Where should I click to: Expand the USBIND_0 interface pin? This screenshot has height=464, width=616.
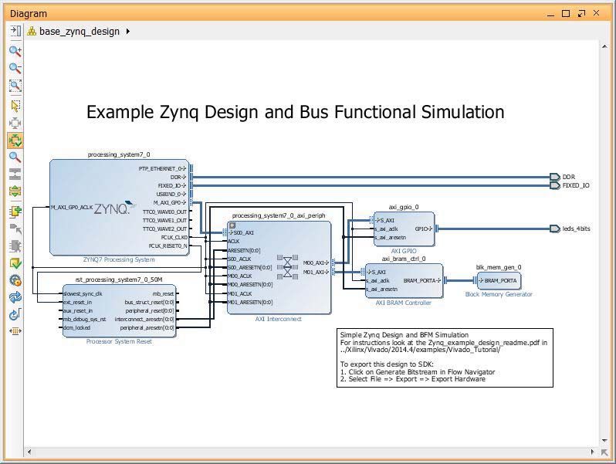(x=184, y=194)
